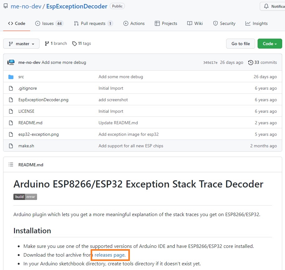Click the 2 years ago timestamp for README.md
Screen dimensions: 285x270
click(266, 123)
